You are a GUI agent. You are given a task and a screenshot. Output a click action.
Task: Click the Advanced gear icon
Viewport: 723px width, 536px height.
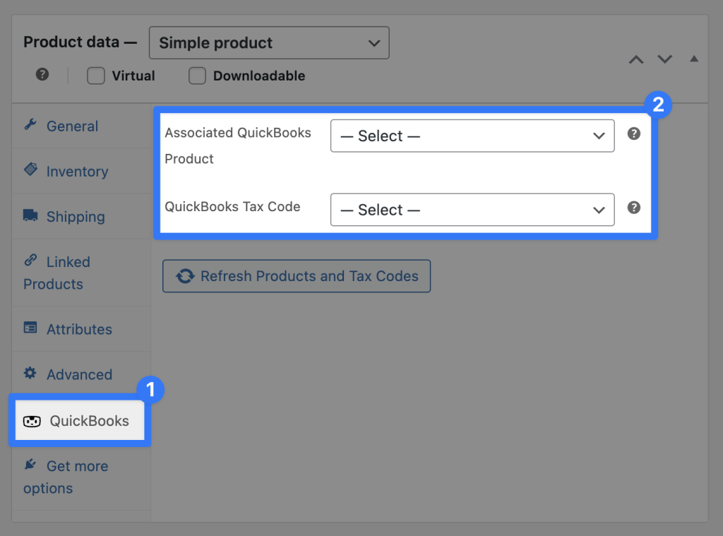(31, 373)
